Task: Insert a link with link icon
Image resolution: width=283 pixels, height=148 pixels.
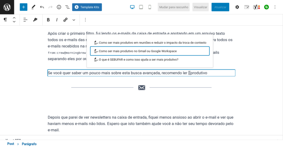Action: click(x=65, y=20)
